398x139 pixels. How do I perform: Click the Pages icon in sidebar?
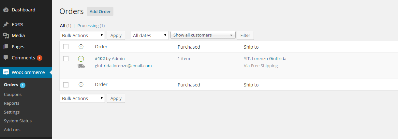click(6, 47)
